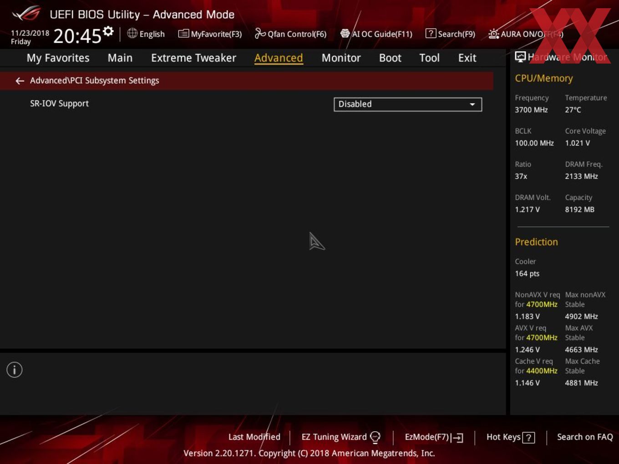Viewport: 619px width, 464px height.
Task: Click the EZ Tuning Wizard lightbulb icon
Action: point(375,437)
